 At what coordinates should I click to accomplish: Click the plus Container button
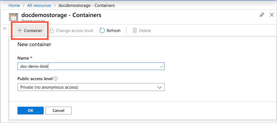[x=30, y=31]
